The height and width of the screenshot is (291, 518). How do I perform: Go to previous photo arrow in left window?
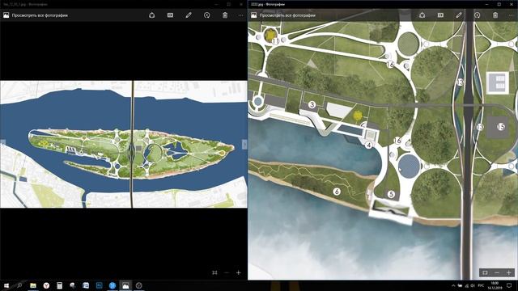click(2, 144)
